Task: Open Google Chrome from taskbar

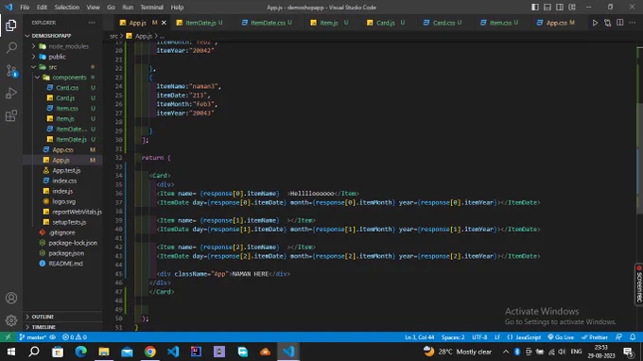Action: coord(150,352)
